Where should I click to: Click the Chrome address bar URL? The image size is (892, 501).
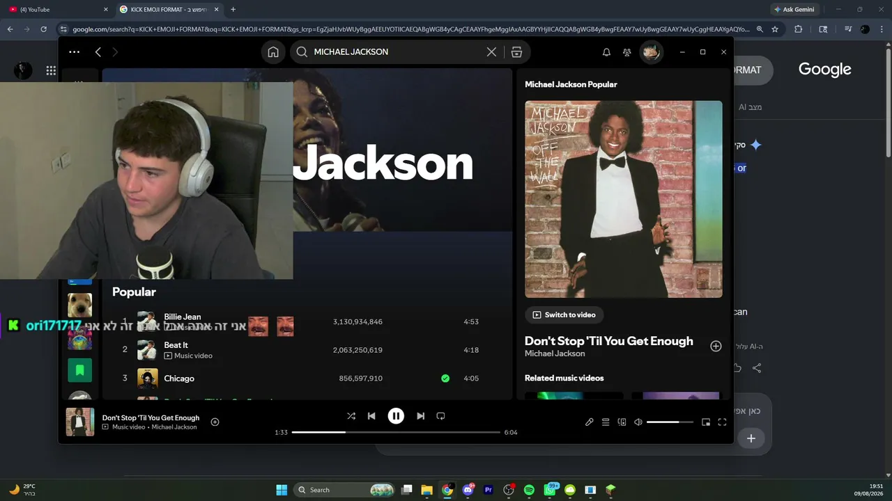pos(411,29)
